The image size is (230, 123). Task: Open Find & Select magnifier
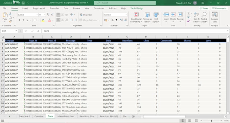point(204,18)
